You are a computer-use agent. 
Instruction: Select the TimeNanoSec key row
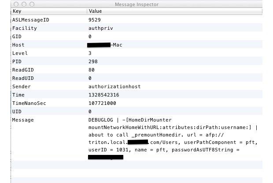[29, 103]
